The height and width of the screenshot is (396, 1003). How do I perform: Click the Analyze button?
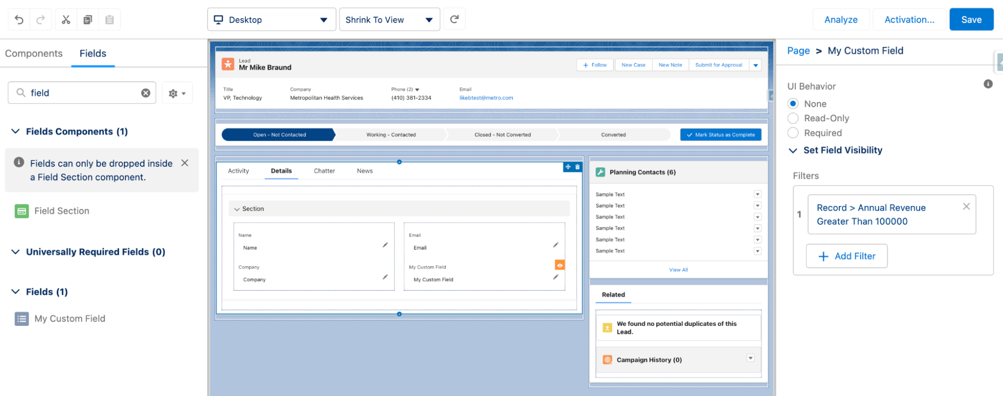click(841, 20)
